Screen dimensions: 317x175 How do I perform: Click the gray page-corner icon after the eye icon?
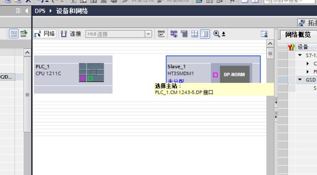(x=184, y=34)
